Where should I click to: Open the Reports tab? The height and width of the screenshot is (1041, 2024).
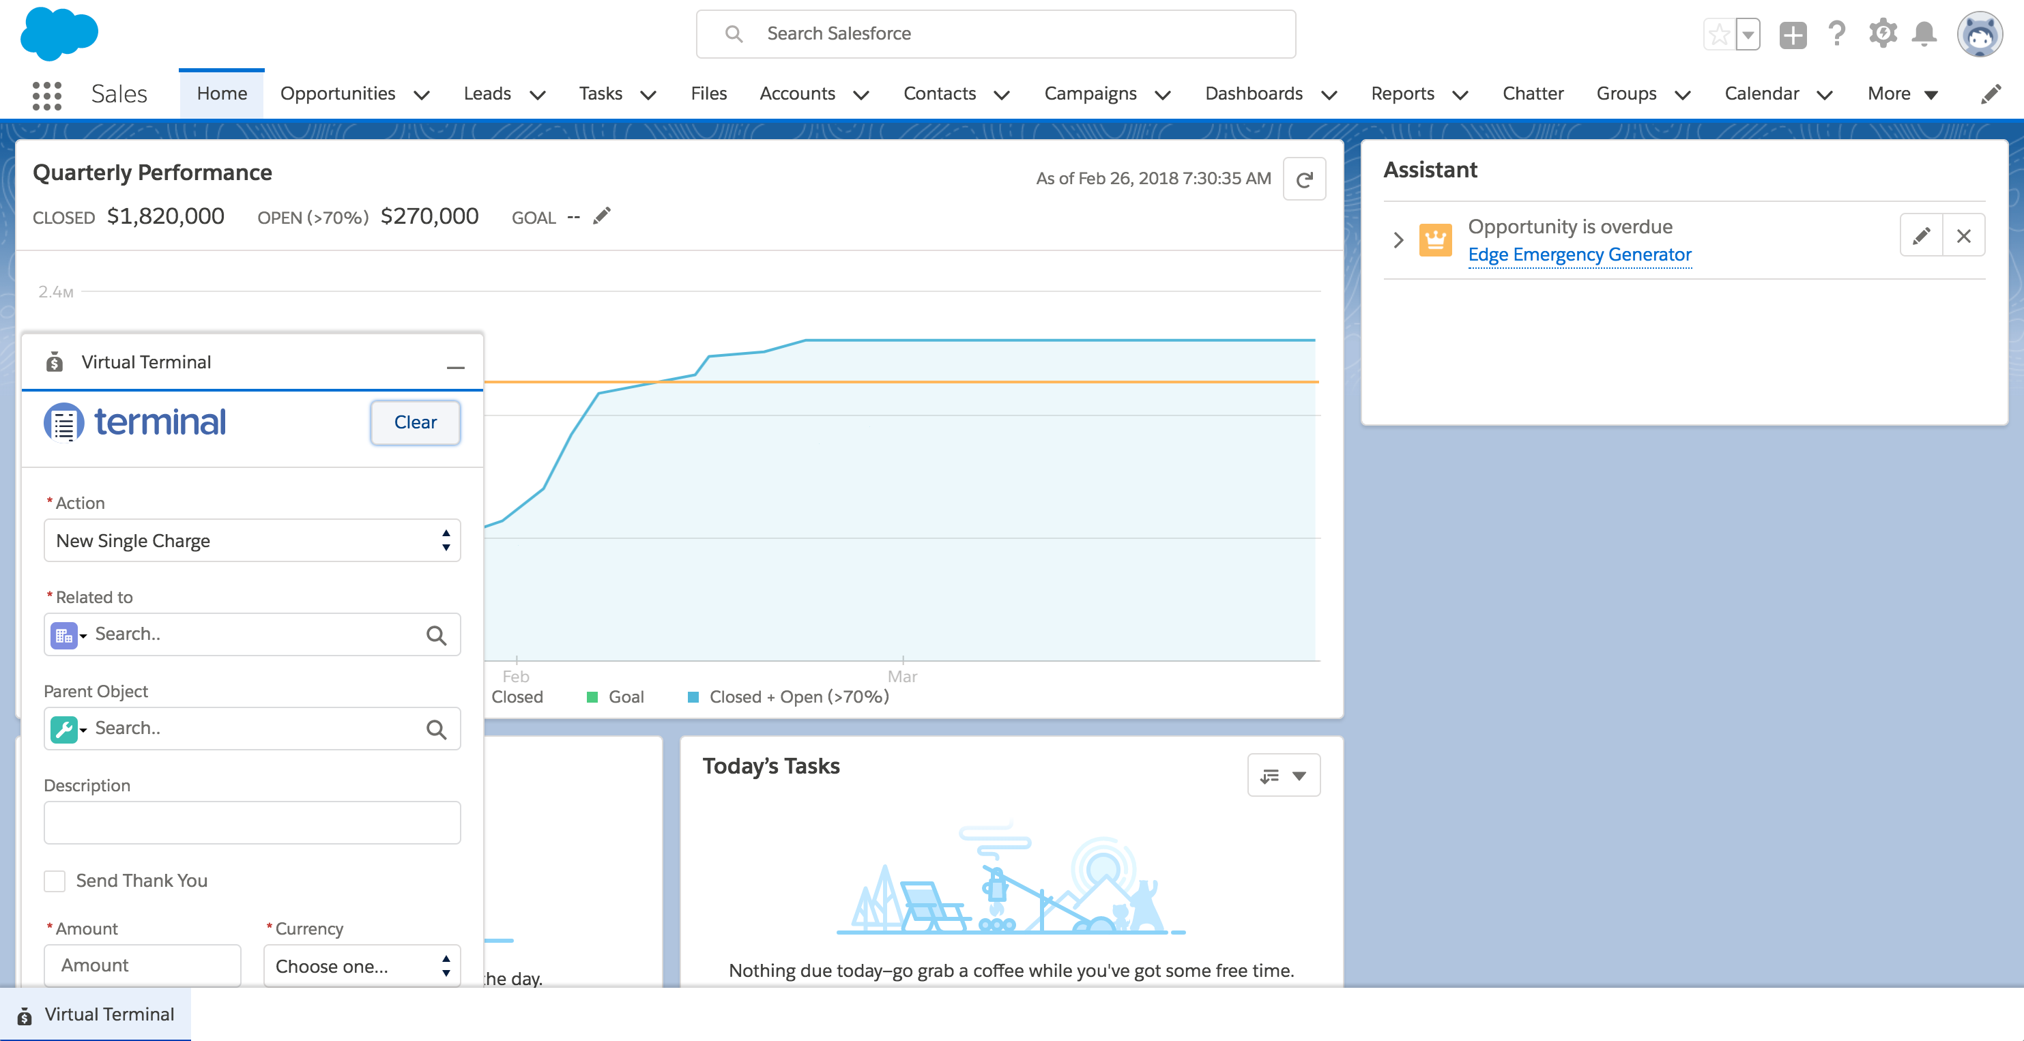click(x=1402, y=94)
